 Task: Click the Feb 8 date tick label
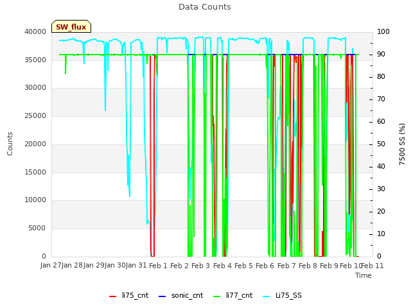click(x=308, y=266)
